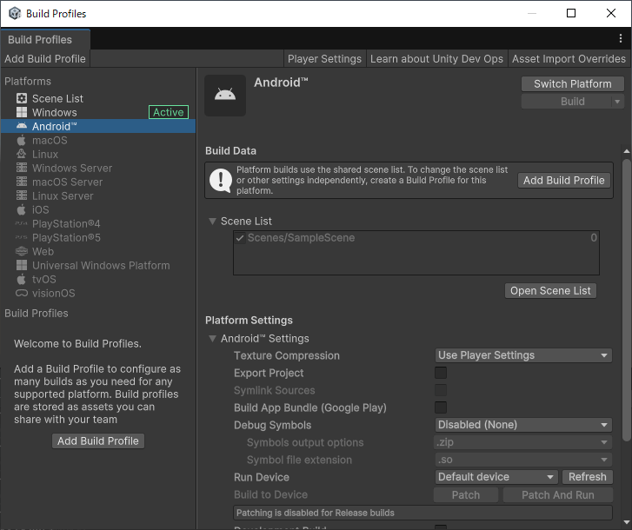Viewport: 632px width, 530px height.
Task: Click the iOS apple icon
Action: coord(22,209)
